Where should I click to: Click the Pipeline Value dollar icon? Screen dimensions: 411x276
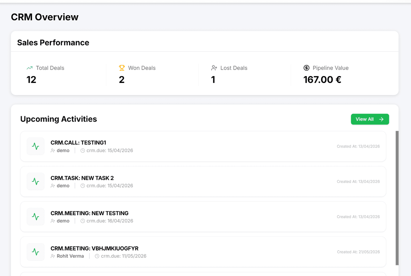306,68
